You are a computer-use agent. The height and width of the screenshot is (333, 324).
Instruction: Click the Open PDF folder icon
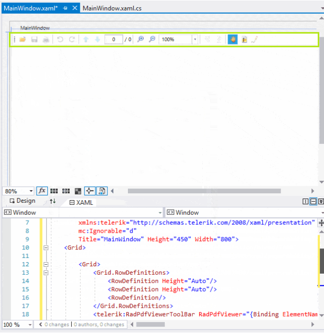pyautogui.click(x=23, y=39)
